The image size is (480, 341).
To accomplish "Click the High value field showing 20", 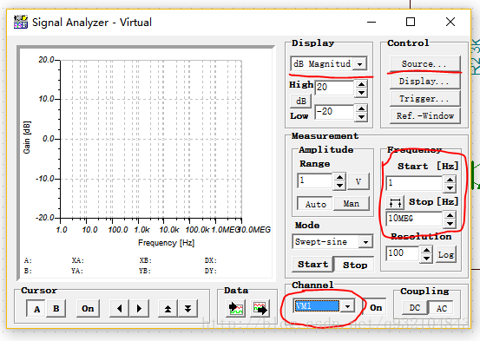I will tap(334, 88).
